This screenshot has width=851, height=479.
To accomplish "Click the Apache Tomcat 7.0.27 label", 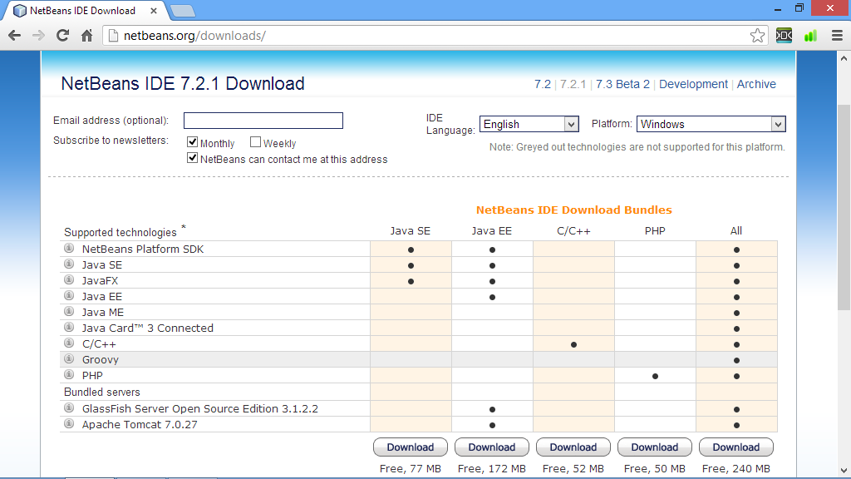I will [x=140, y=425].
